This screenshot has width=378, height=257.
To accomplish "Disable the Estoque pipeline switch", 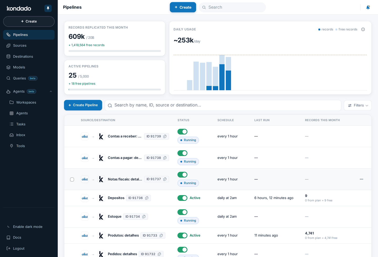I will coord(182,212).
